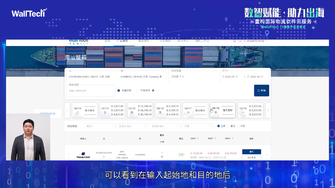Open the 收货地 码头 filter dropdown

[132, 126]
